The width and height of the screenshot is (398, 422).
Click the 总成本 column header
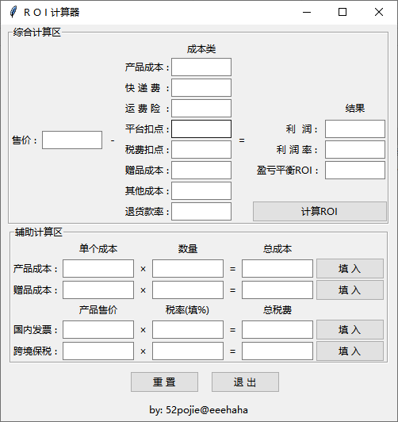277,249
